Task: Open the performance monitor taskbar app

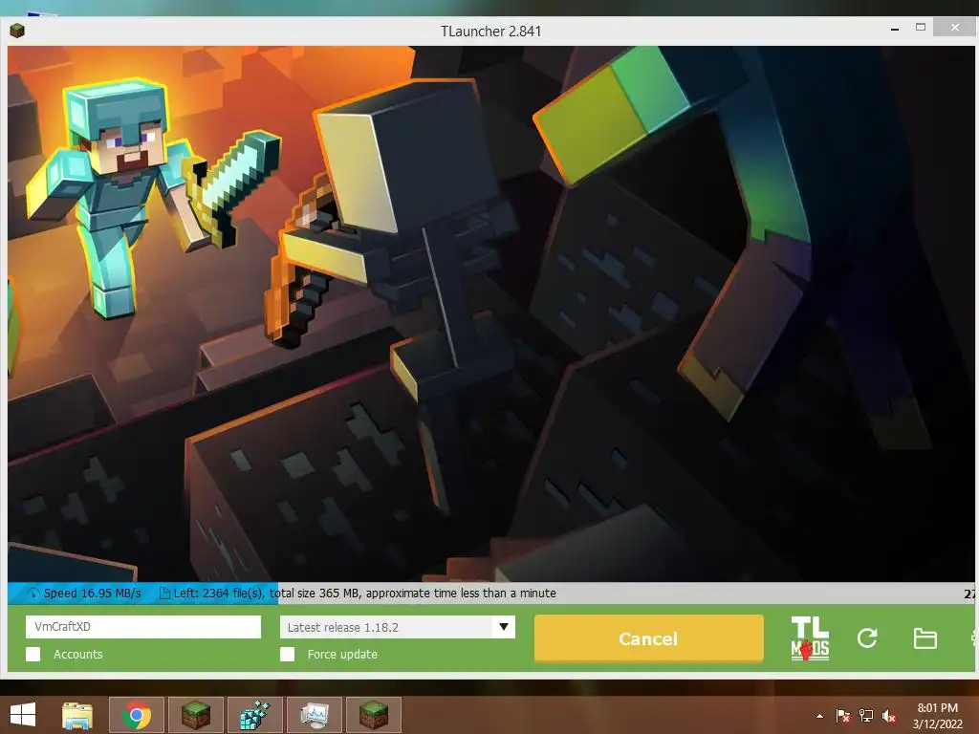Action: (315, 715)
